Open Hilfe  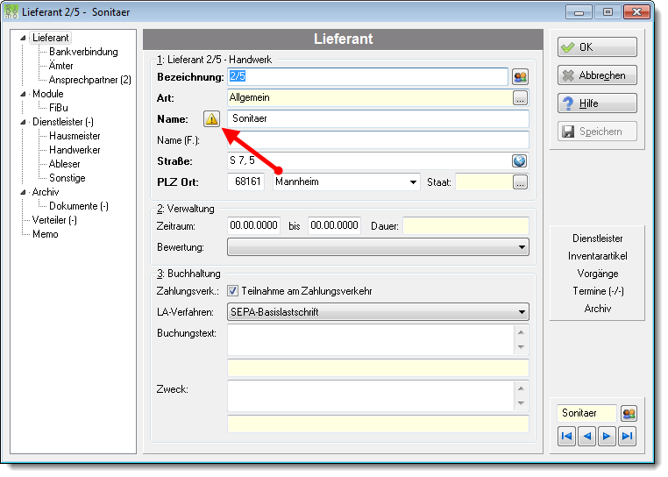(597, 103)
